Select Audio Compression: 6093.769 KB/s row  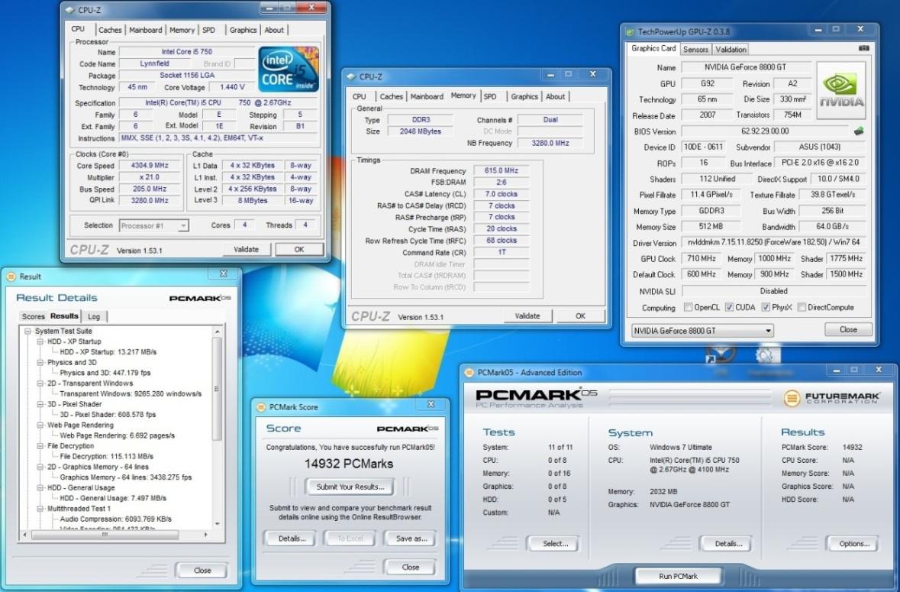tap(116, 519)
